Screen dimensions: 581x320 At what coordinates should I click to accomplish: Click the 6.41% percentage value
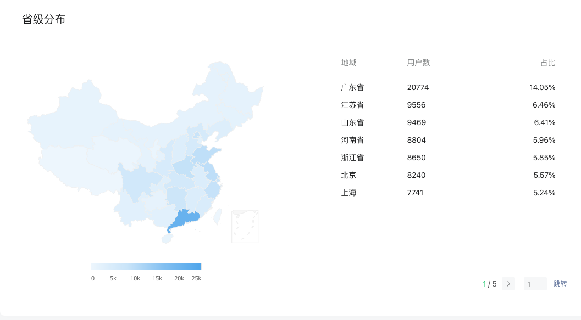(x=544, y=122)
